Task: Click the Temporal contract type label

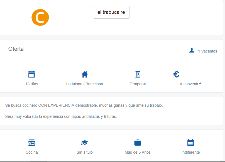Action: tap(138, 84)
